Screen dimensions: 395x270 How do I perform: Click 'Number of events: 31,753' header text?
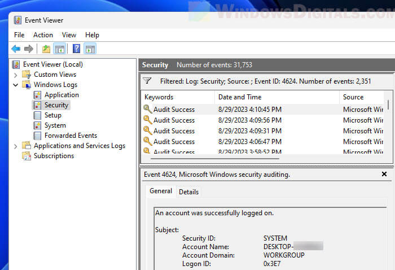[214, 65]
